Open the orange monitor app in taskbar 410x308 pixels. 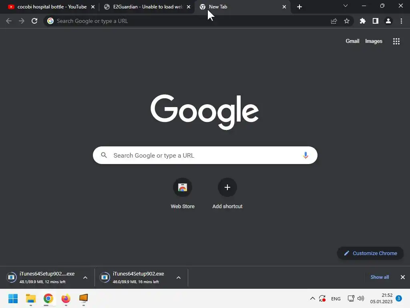(83, 298)
